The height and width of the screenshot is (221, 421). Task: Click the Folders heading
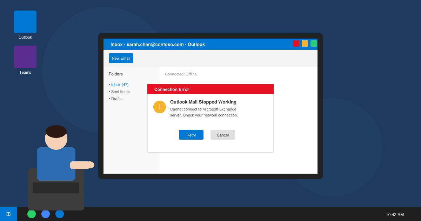(116, 74)
